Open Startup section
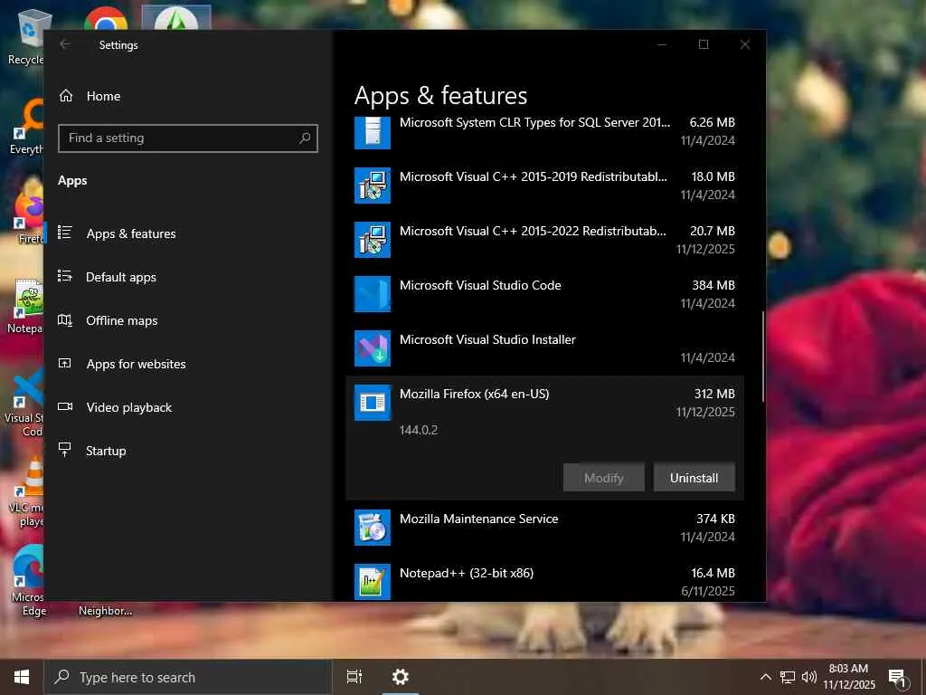 188,451
